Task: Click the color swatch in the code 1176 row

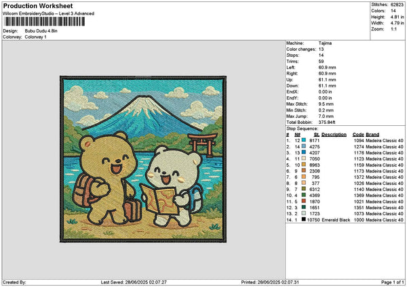Action: point(303,152)
